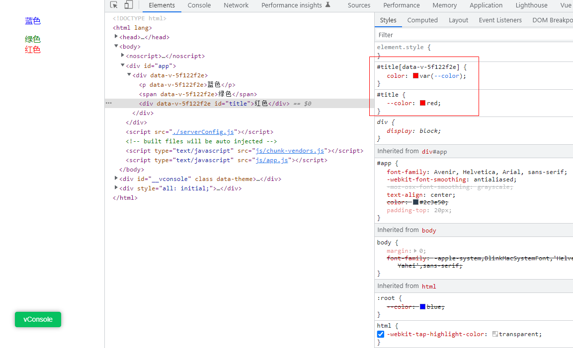Open the red swatch of --color in #title

tap(422, 103)
